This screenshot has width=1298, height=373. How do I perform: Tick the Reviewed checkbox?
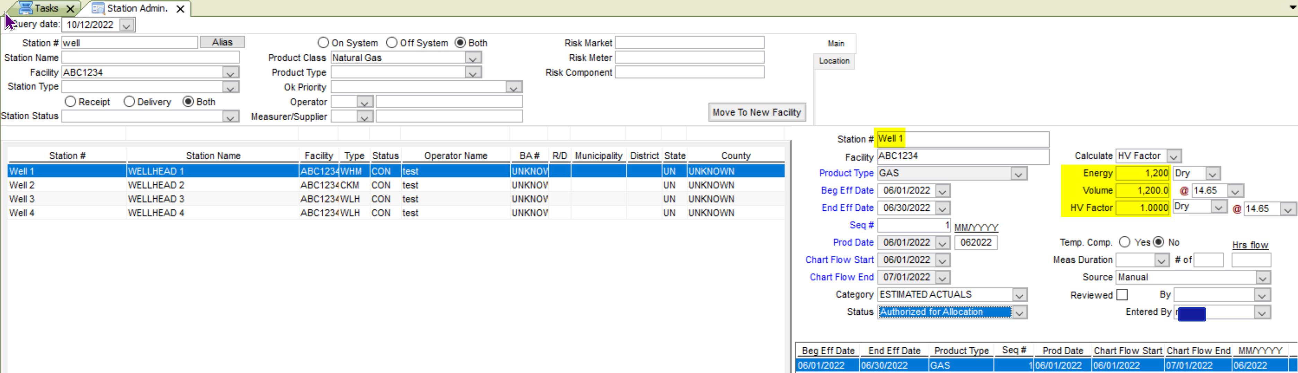click(1122, 295)
